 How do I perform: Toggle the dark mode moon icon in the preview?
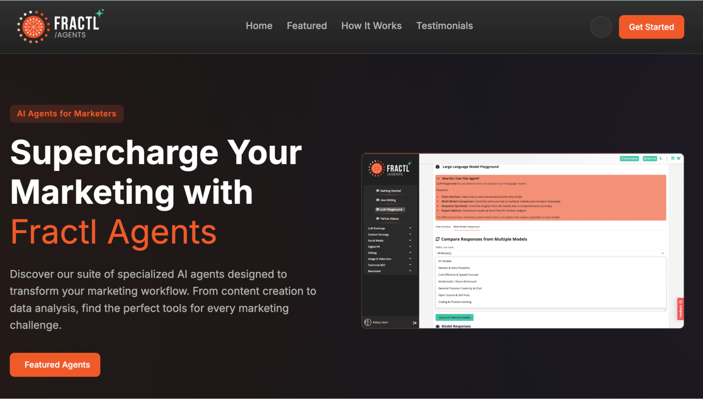click(x=661, y=158)
